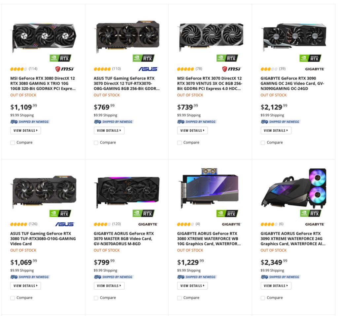Click ASUS logo on TUF RTX 3080 listing
338x316 pixels.
[64, 224]
